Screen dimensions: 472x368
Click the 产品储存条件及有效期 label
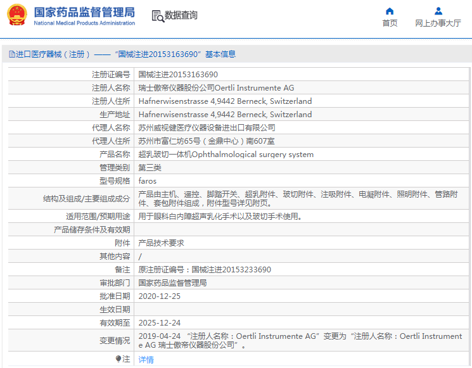92,230
